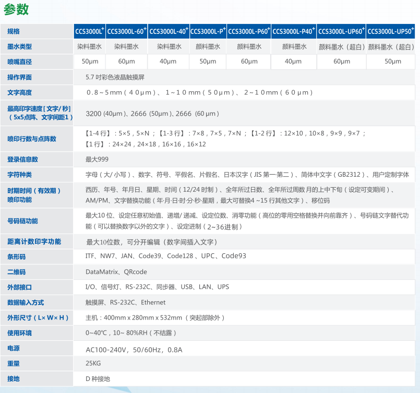Click the DataMatrix、QRcode cell
Image resolution: width=420 pixels, height=393 pixels.
(116, 272)
